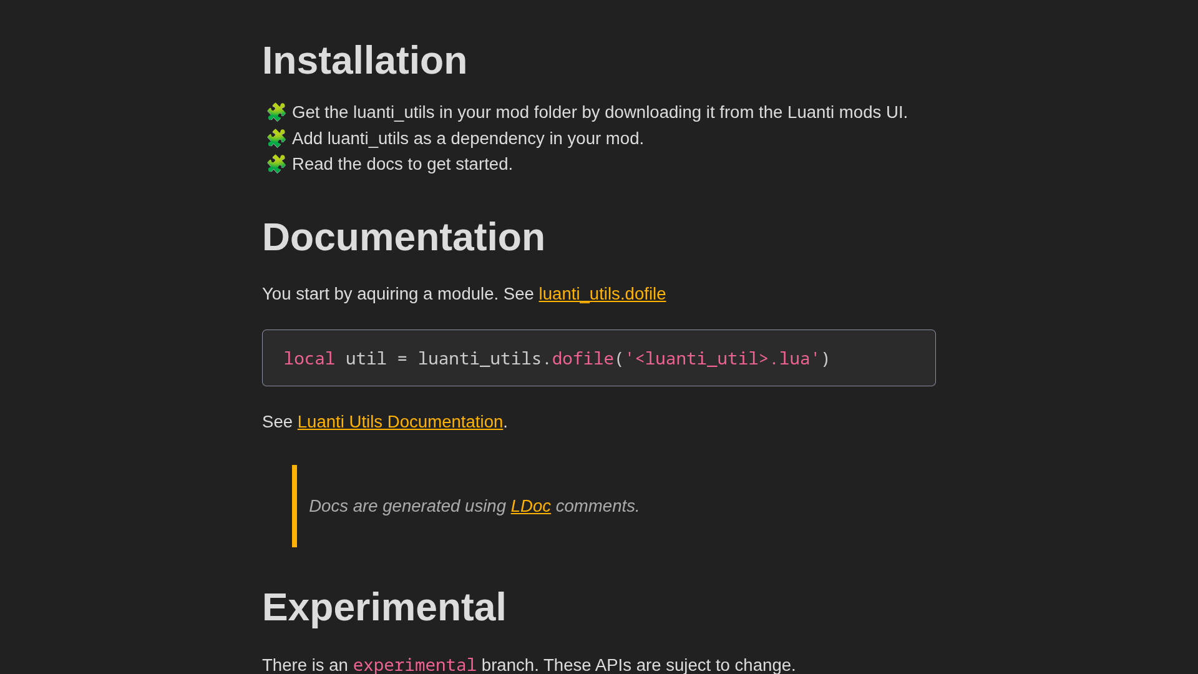Image resolution: width=1198 pixels, height=674 pixels.
Task: Click the Documentation heading
Action: 403,237
